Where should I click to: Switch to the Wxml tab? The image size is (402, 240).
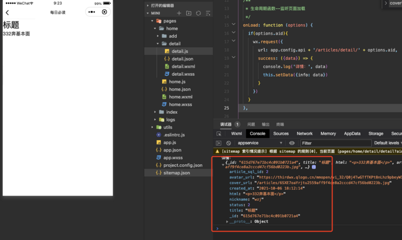236,133
